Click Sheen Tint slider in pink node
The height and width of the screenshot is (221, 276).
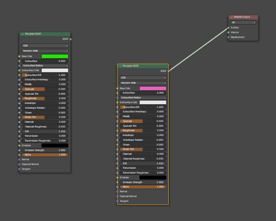pos(143,149)
